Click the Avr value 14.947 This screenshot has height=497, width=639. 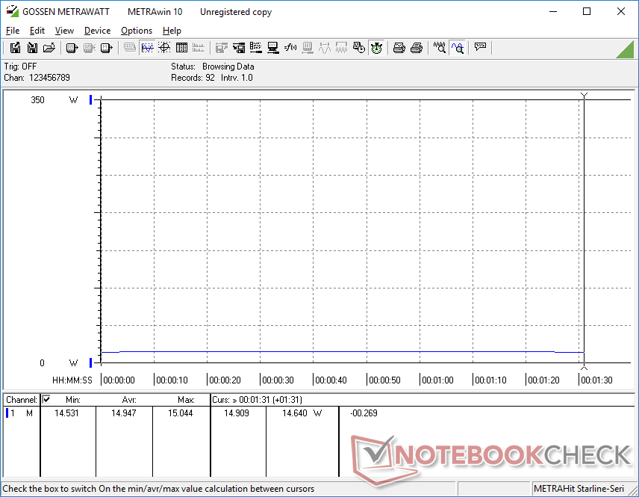123,413
